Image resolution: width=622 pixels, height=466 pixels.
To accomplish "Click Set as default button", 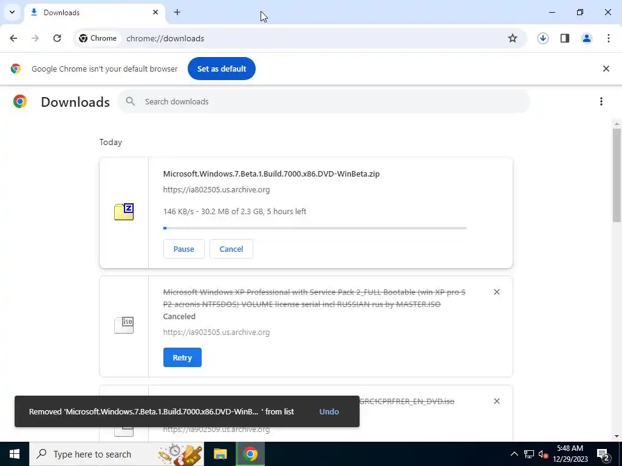I will (x=221, y=69).
